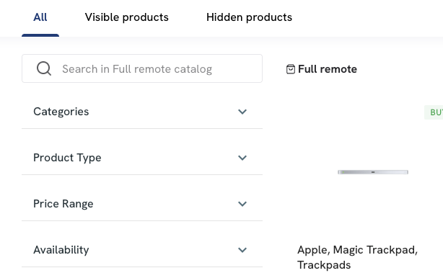Image resolution: width=443 pixels, height=273 pixels.
Task: Show the Hidden products tab
Action: coord(249,17)
